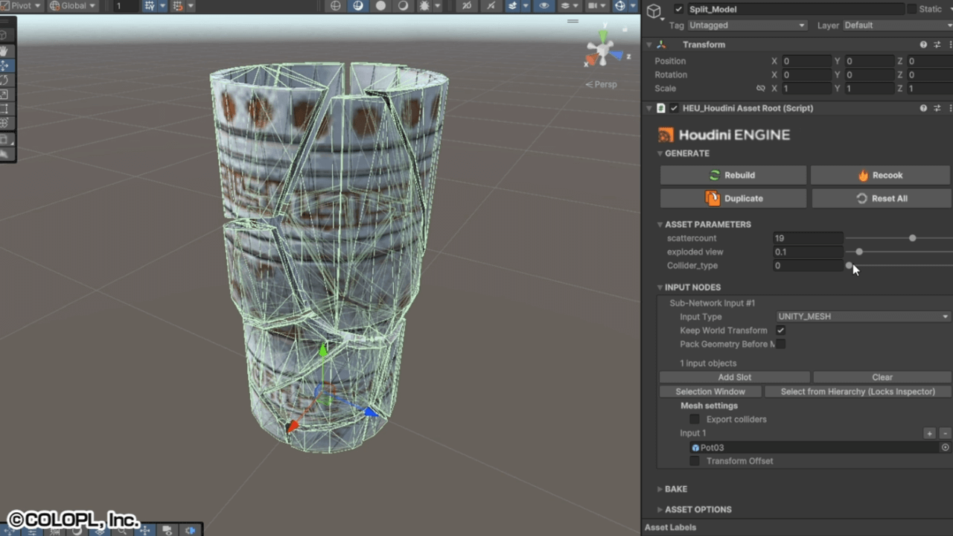Click the scattercount slider handle
The image size is (953, 536).
click(912, 238)
